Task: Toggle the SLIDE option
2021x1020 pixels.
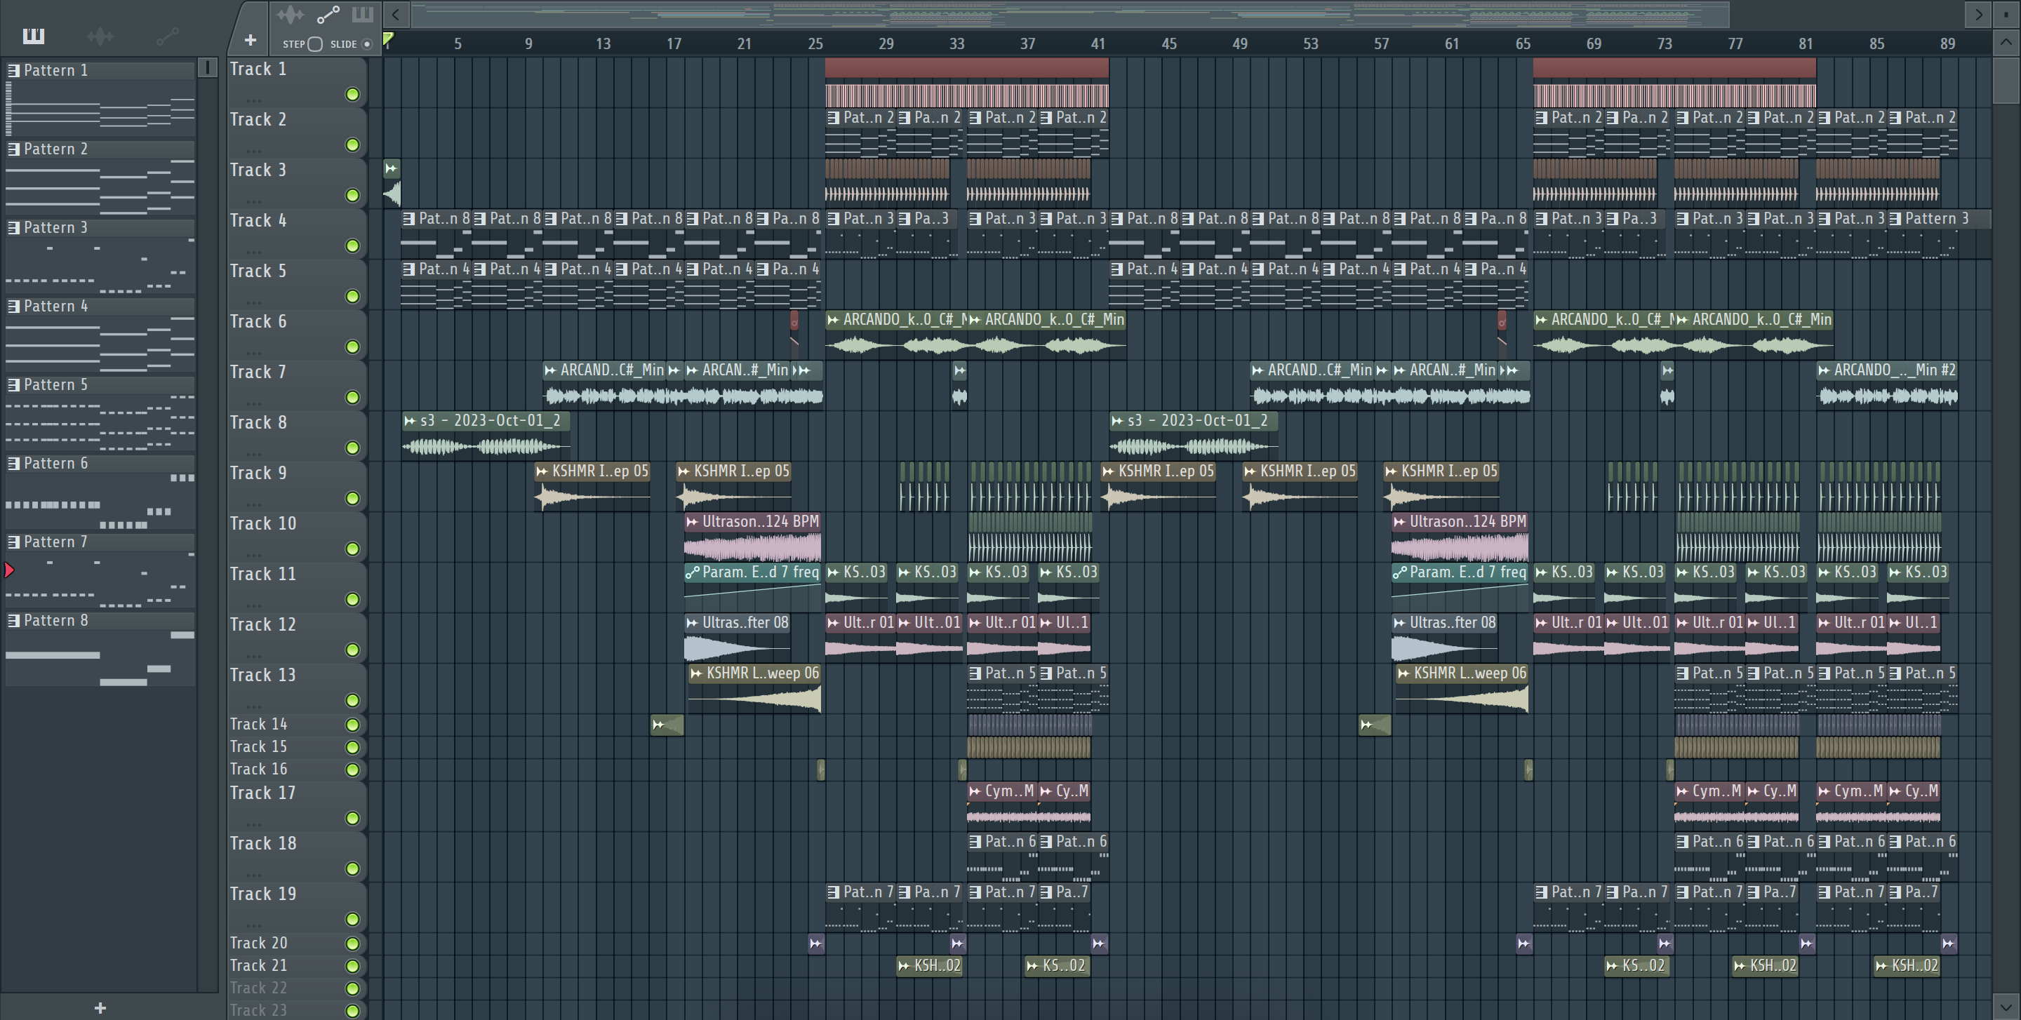Action: click(366, 44)
